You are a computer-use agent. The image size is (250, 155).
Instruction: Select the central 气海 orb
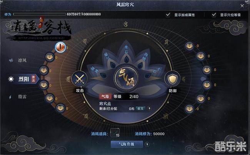tap(126, 78)
